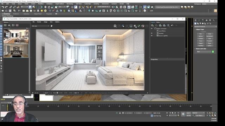225x126 pixels.
Task: Click Add Time Tag
Action: (x=157, y=116)
